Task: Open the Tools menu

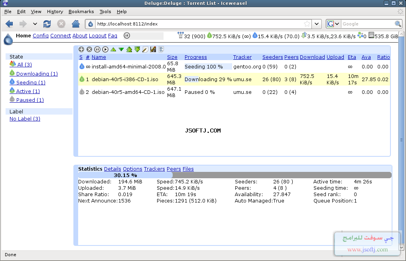Action: (x=105, y=12)
